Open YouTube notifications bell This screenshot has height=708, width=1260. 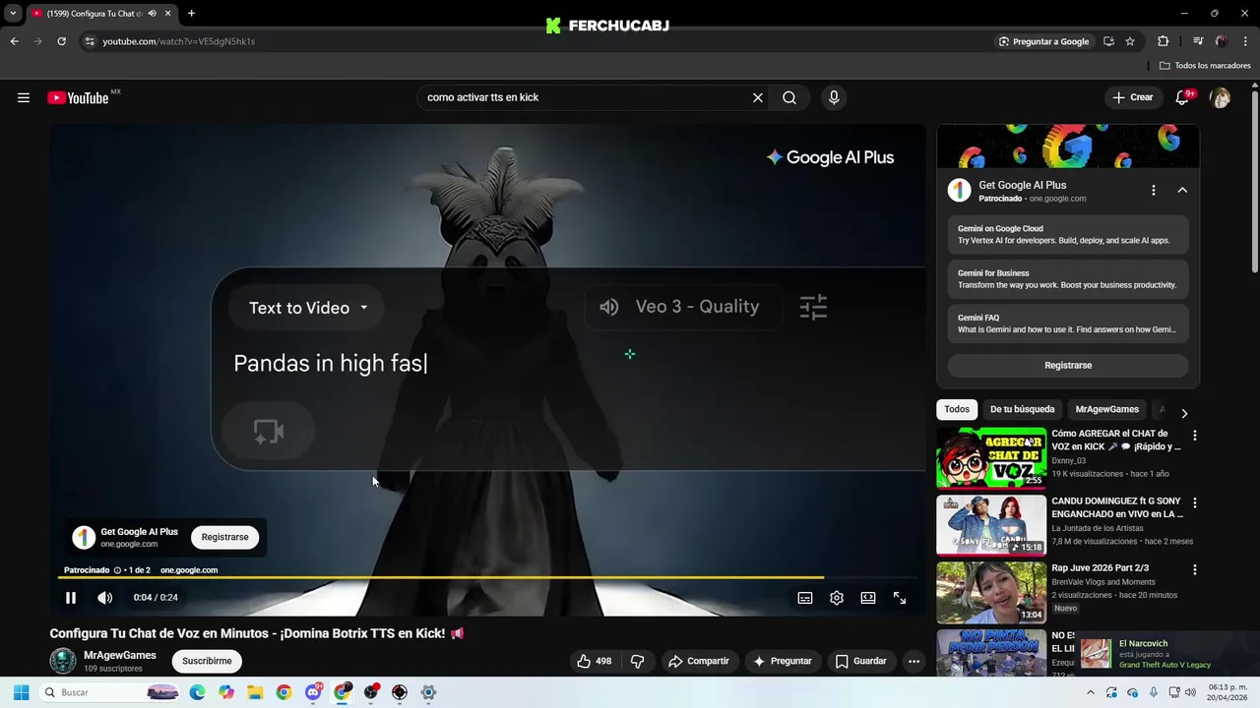tap(1183, 97)
